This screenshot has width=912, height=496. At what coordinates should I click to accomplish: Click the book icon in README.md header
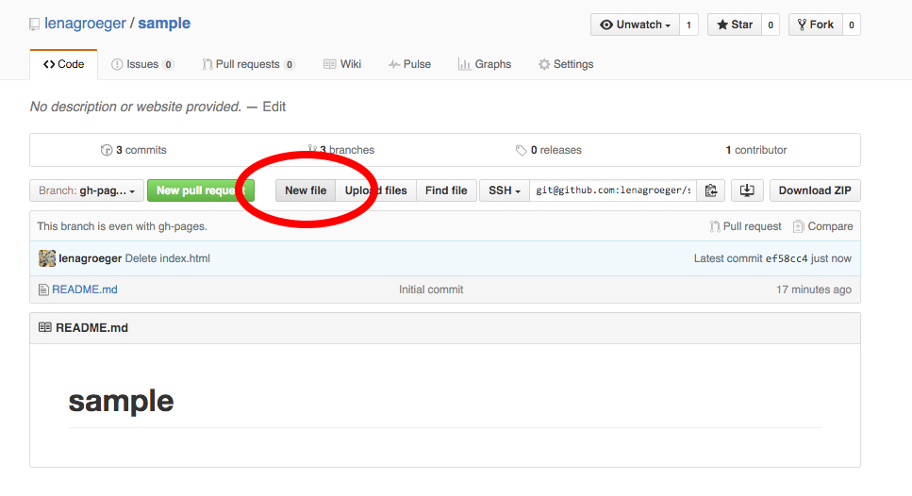(x=44, y=327)
